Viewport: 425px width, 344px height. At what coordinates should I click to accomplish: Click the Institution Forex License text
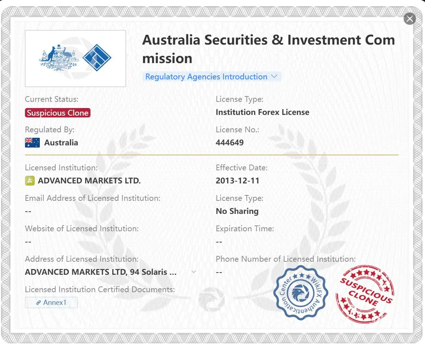pos(262,112)
